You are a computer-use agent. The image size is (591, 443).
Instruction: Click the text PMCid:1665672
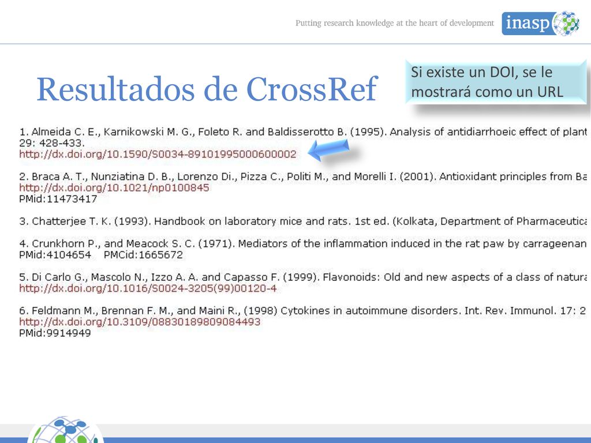pos(143,255)
